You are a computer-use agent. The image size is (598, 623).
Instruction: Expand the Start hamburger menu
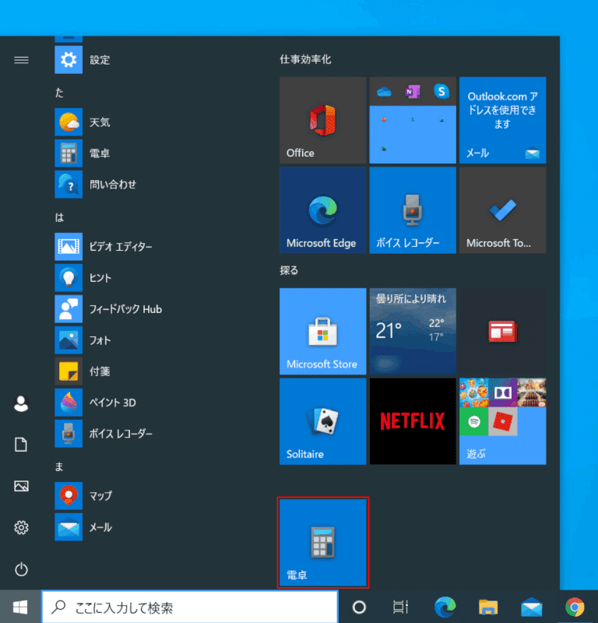[21, 60]
